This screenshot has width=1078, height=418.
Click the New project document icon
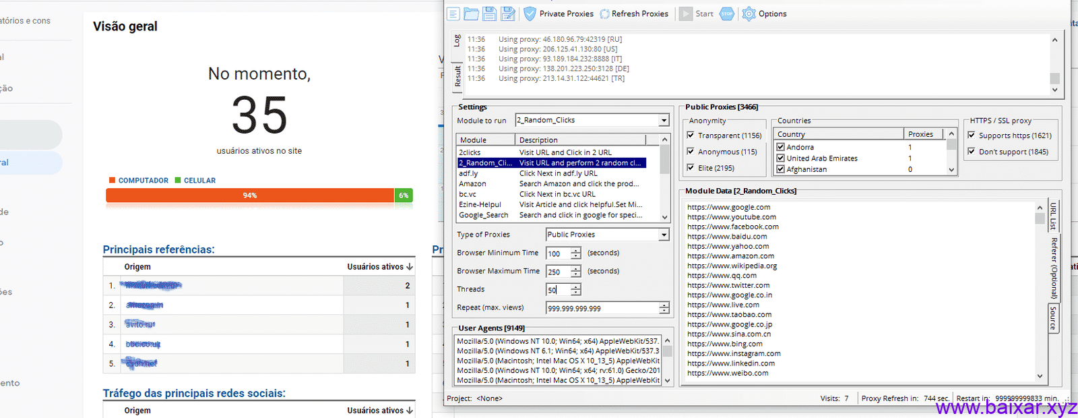(x=453, y=13)
